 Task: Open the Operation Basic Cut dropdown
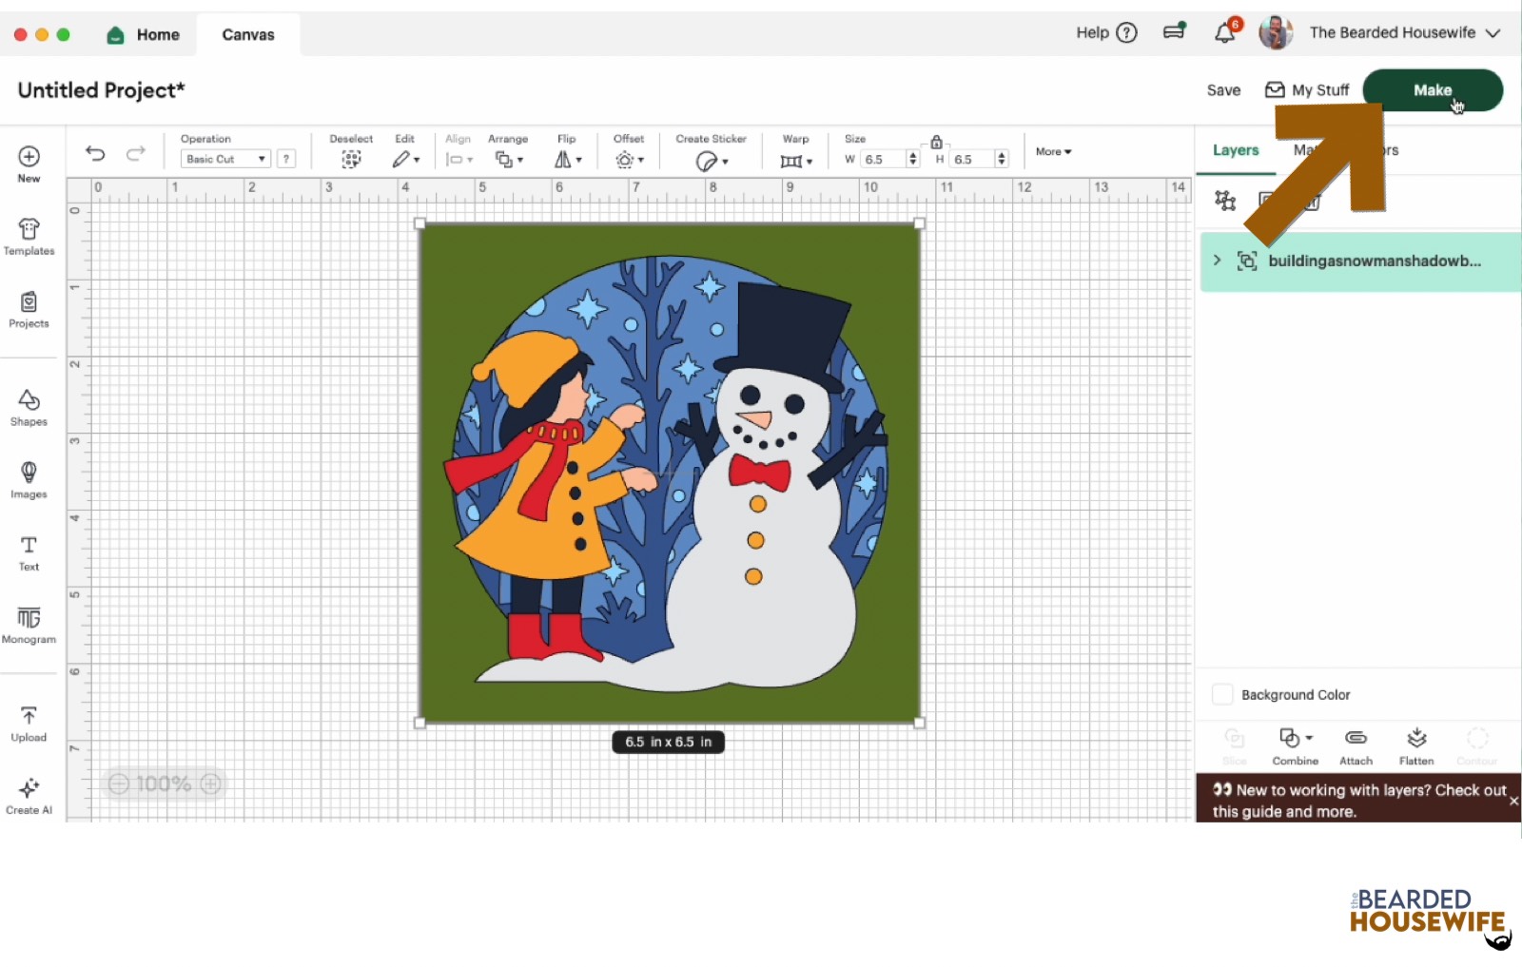[x=225, y=160]
